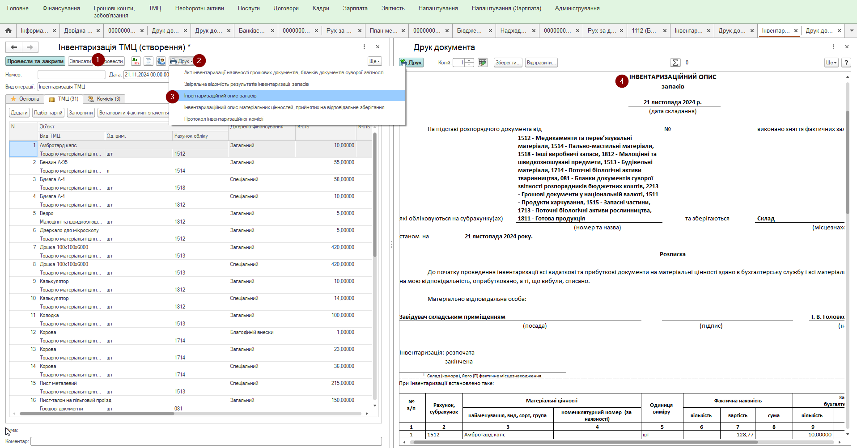Open the Зарплата main menu

(x=355, y=8)
